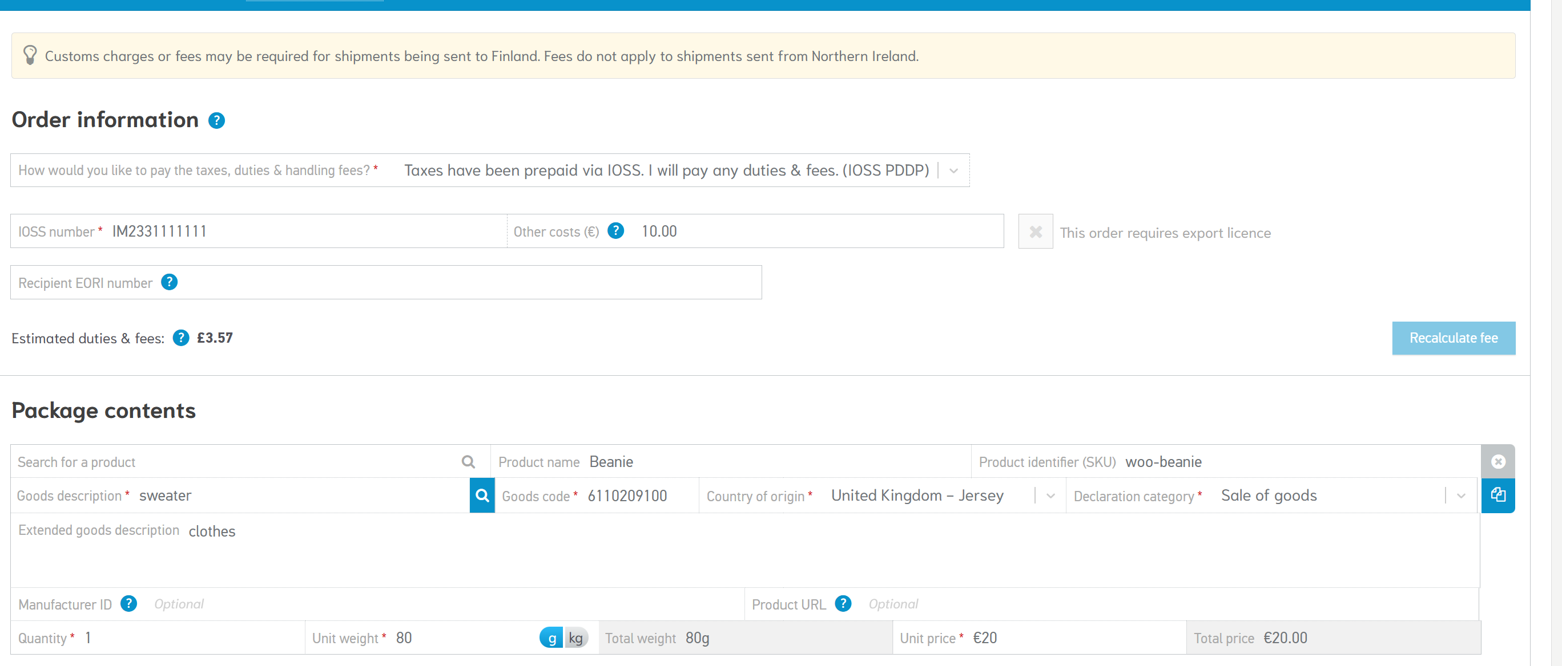Expand the Declaration category dropdown
1562x666 pixels.
1461,496
